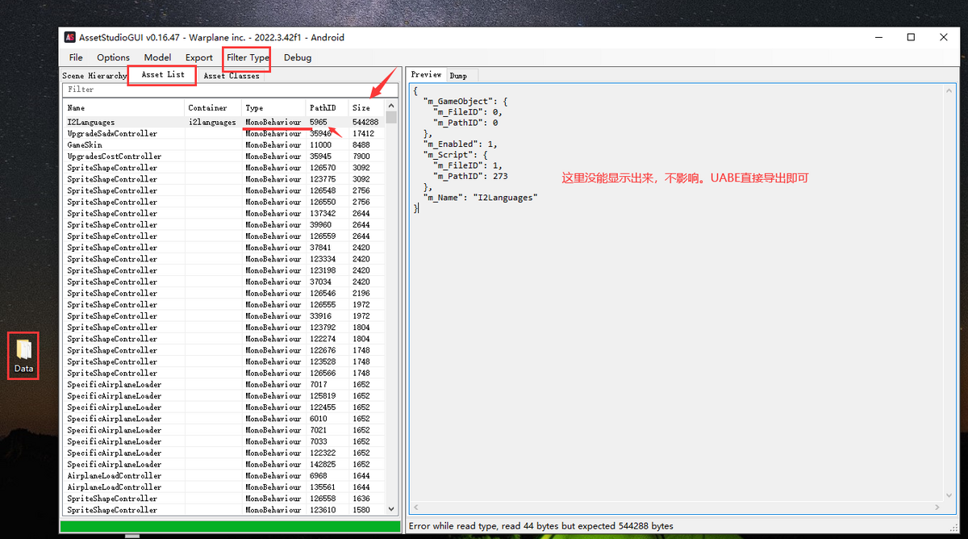Click the size value 544288

pyautogui.click(x=365, y=122)
